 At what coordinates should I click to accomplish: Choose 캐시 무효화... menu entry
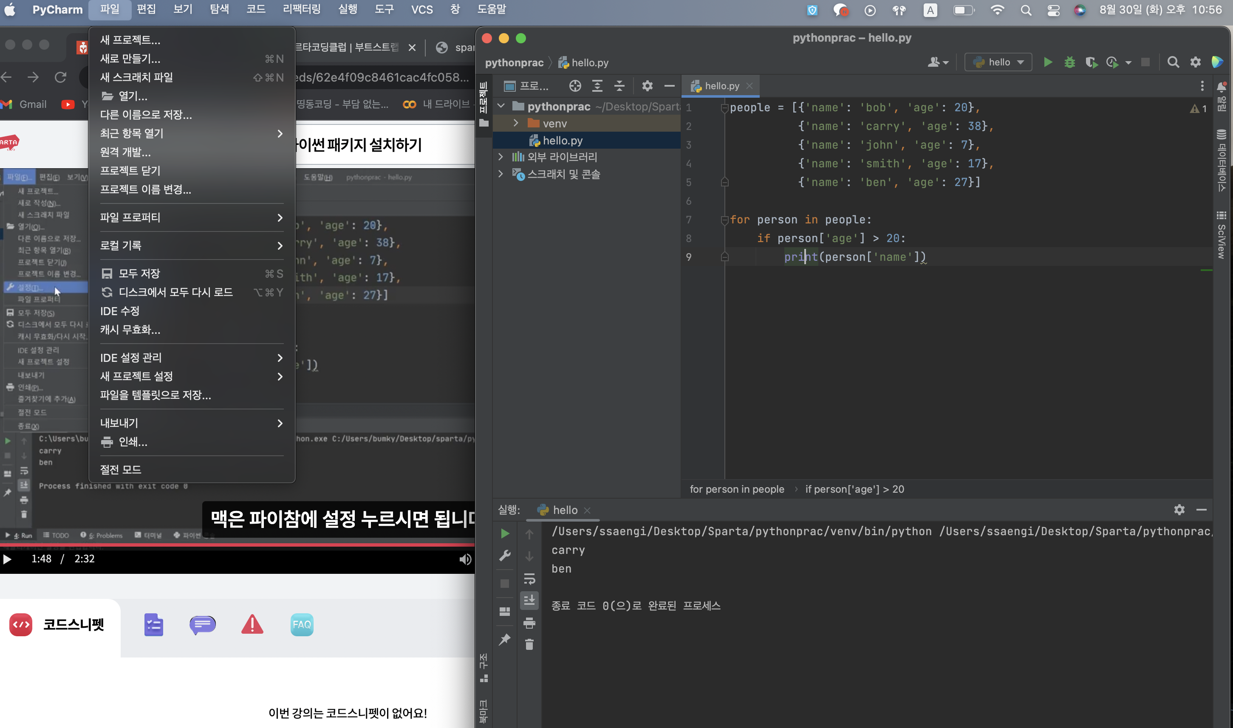[192, 330]
